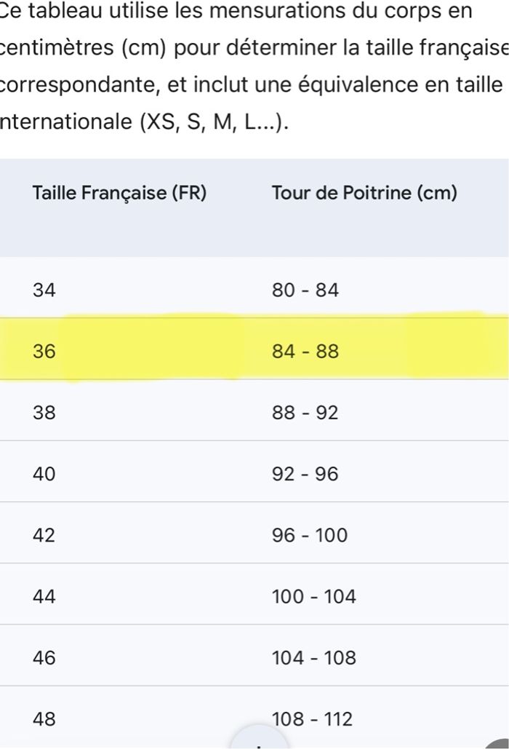Select size 40 in the size column

point(44,474)
